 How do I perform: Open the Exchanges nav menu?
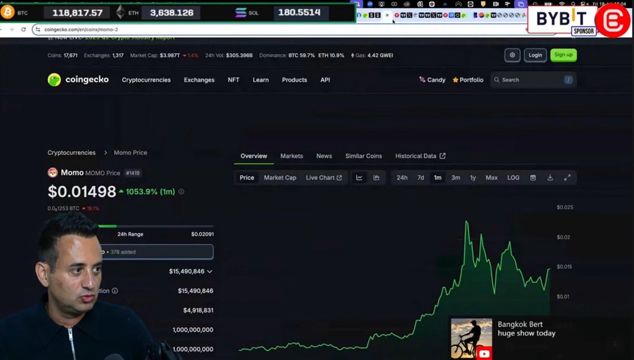tap(199, 80)
